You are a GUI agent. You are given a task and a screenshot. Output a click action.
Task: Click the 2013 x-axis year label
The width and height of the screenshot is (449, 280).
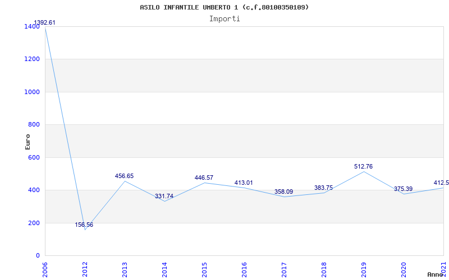click(125, 269)
